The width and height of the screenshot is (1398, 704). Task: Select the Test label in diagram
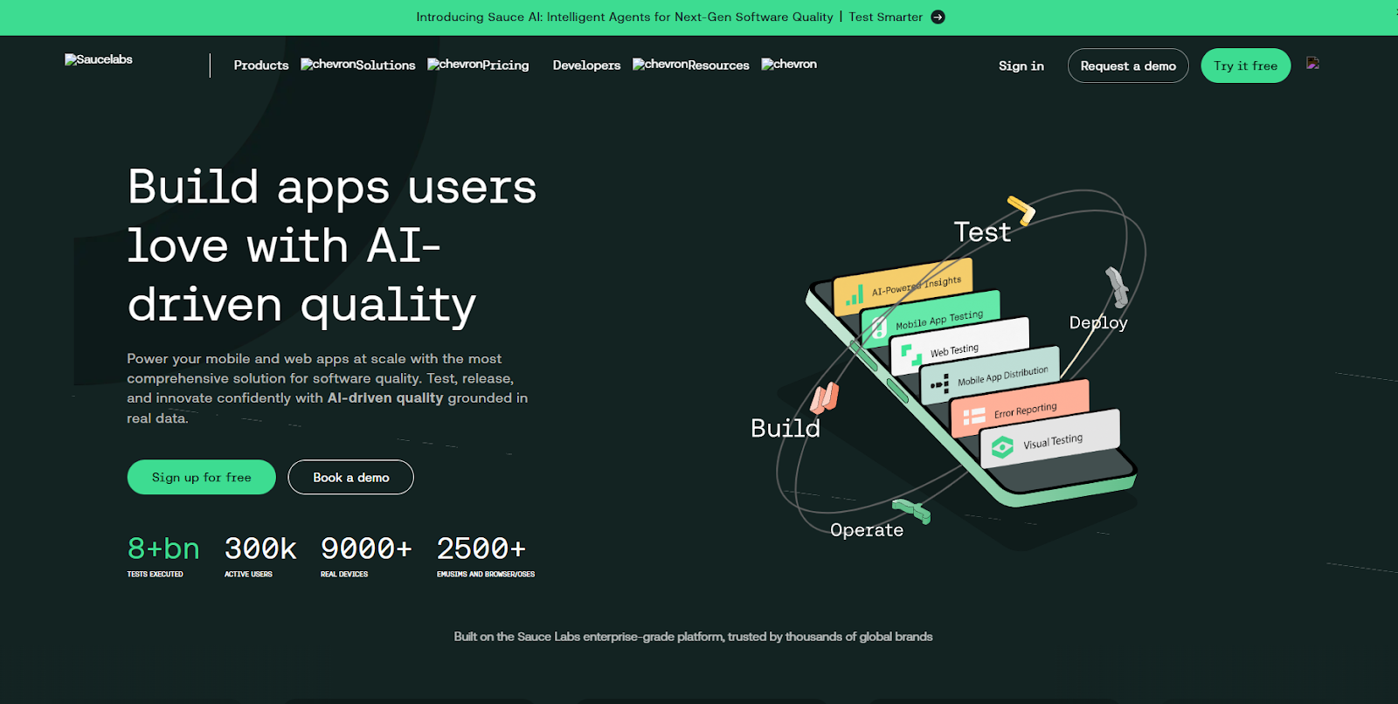coord(982,232)
